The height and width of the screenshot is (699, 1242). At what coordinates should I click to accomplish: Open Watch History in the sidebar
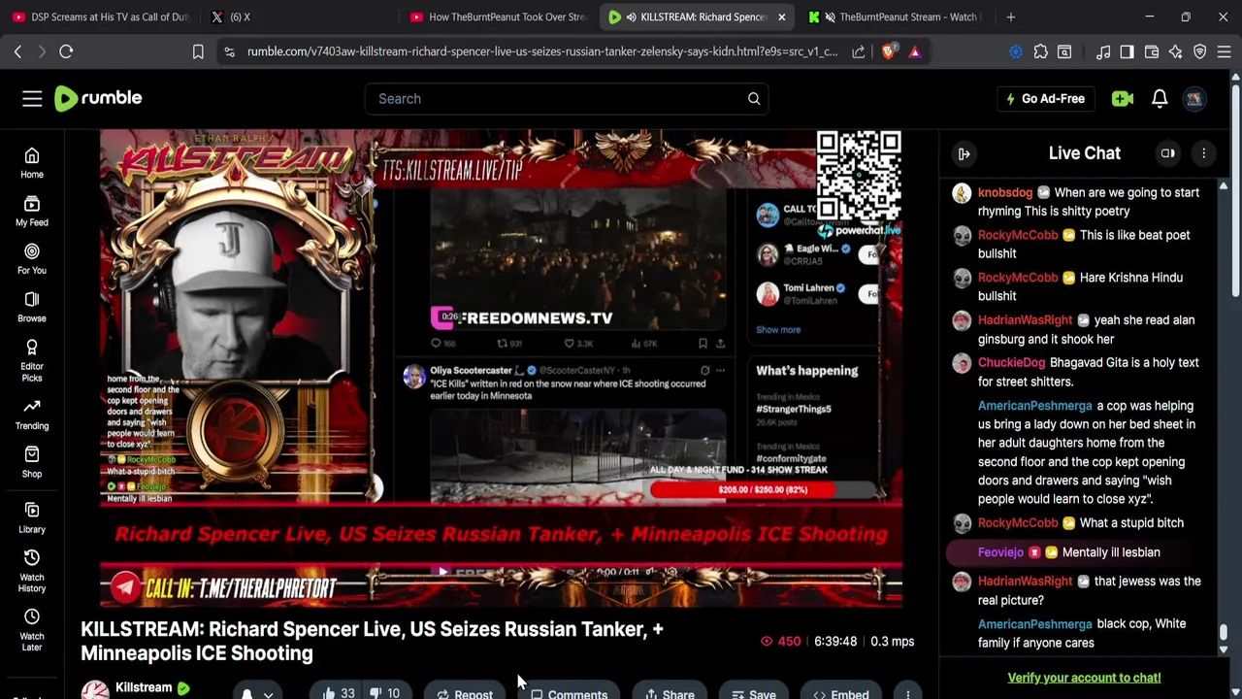(x=32, y=570)
